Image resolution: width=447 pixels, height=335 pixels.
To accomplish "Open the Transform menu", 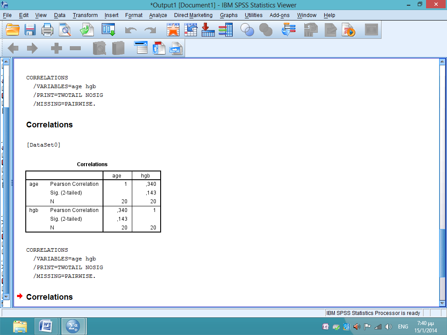I will 85,15.
